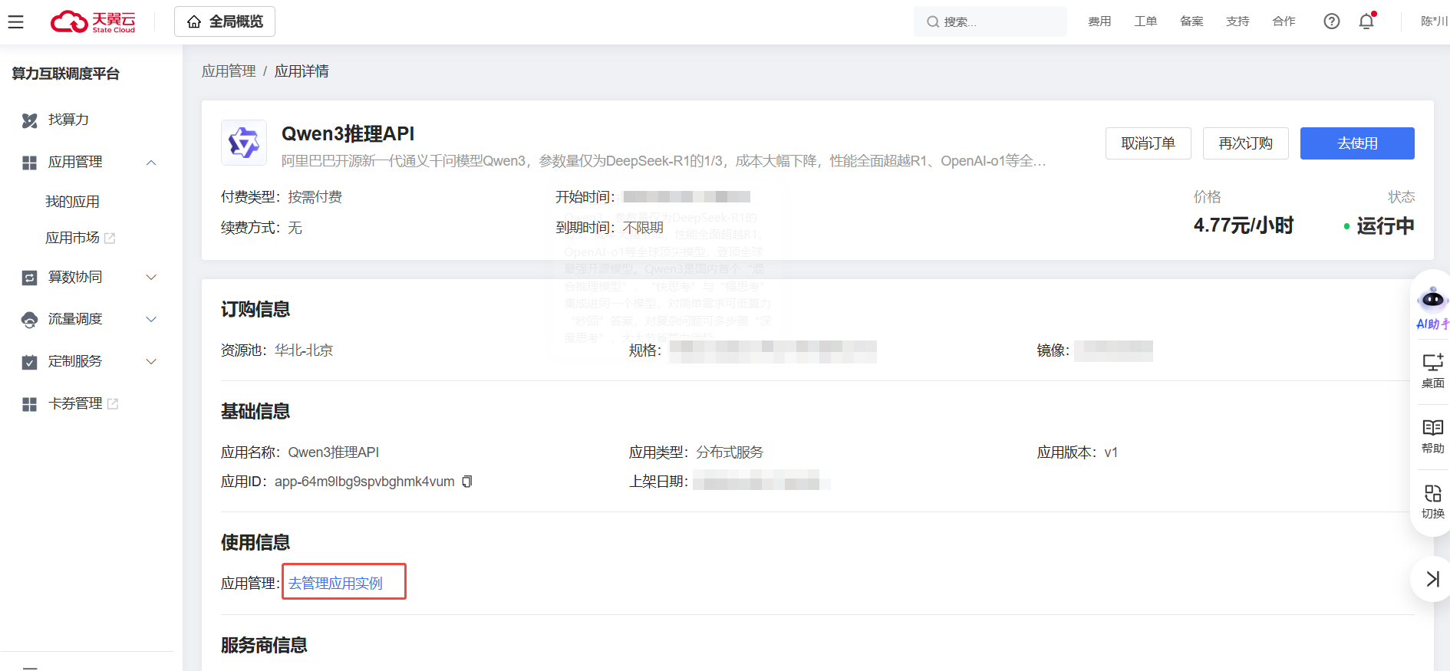Focus the 搜索 search field
Screen dimensions: 1450x671
click(x=990, y=21)
